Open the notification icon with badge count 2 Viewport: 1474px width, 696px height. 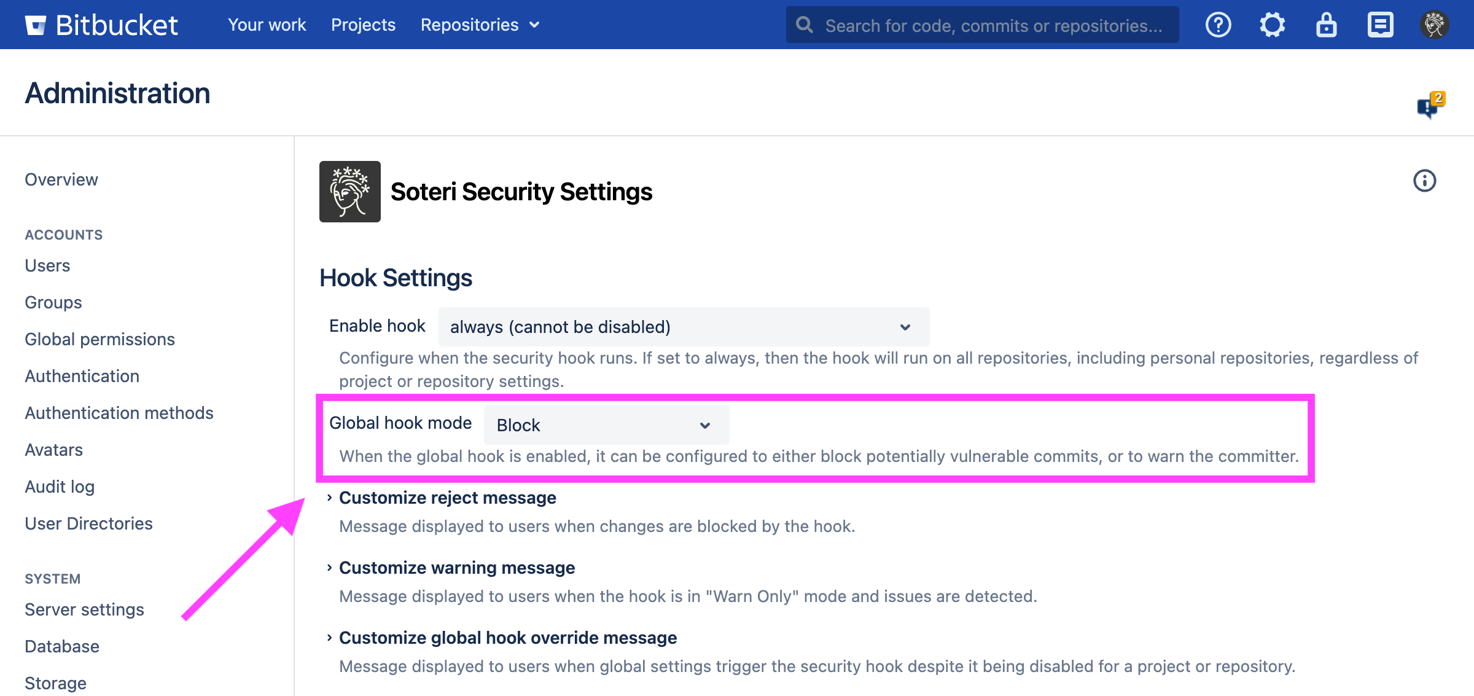click(x=1428, y=104)
